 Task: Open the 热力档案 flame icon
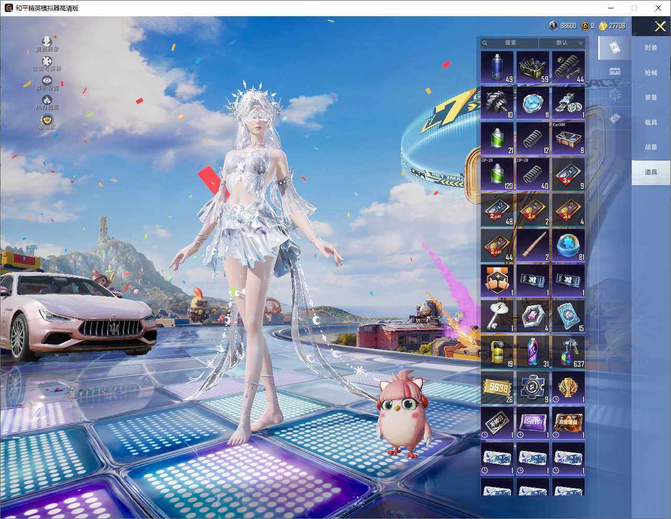coord(47,102)
